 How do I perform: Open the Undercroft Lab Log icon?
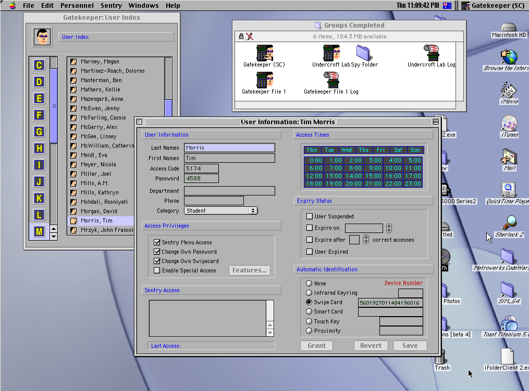[x=432, y=53]
